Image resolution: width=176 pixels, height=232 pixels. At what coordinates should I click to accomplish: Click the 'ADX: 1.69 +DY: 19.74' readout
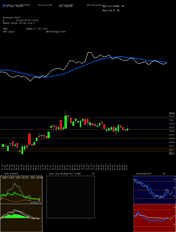click(14, 178)
